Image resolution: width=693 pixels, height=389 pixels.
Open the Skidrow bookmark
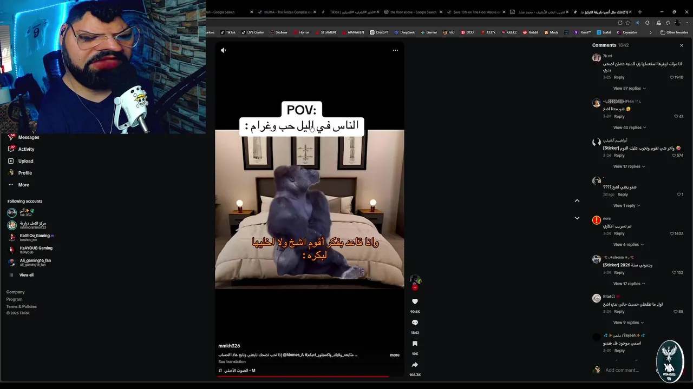pyautogui.click(x=278, y=32)
